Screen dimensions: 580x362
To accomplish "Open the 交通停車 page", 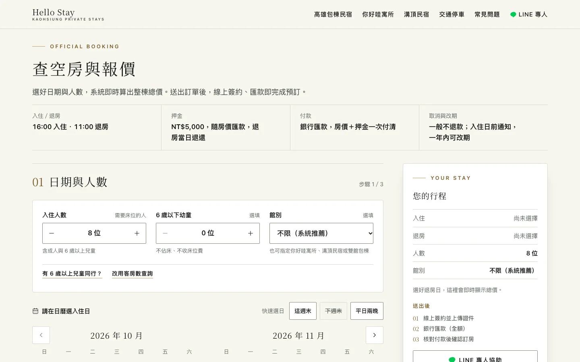I will click(x=452, y=14).
